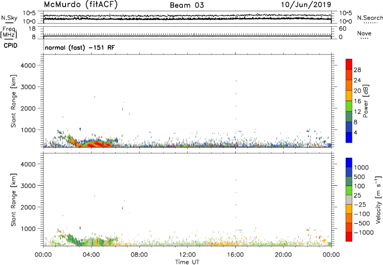Pick the yellow -25 to -100 Velocity segment
The image size is (383, 265).
point(349,209)
